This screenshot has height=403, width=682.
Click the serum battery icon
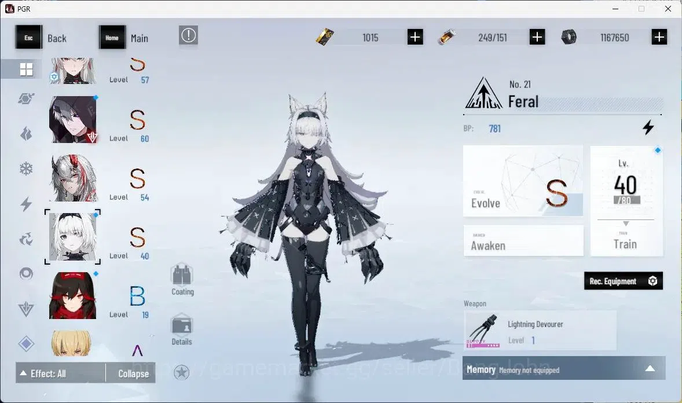[x=447, y=37]
